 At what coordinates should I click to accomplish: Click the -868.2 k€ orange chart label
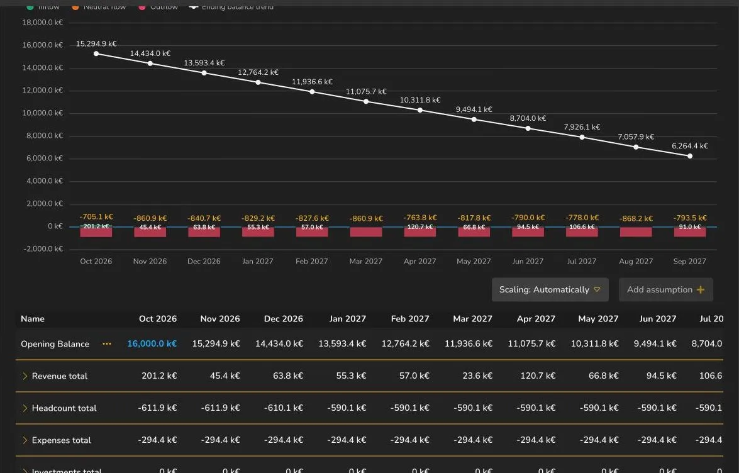click(x=636, y=219)
